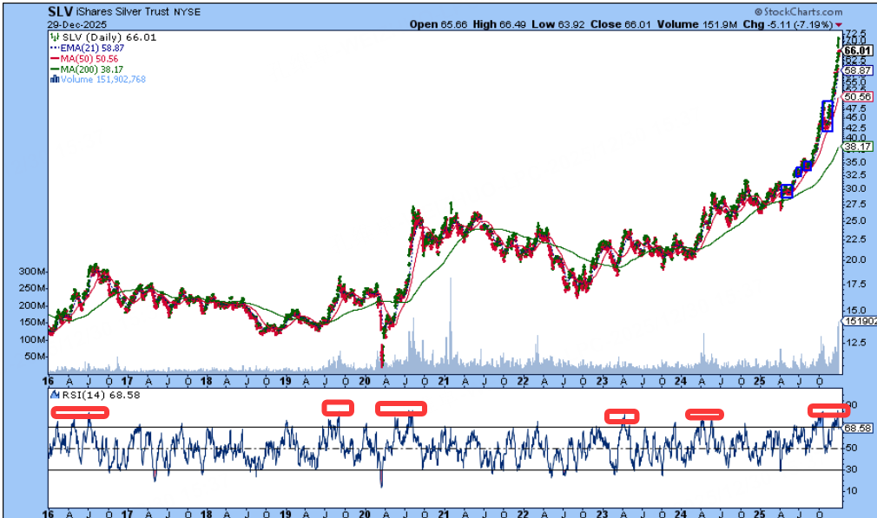Screen dimensions: 877x518
Task: Click the boxed 68.58 RSI axis tag
Action: [x=857, y=428]
